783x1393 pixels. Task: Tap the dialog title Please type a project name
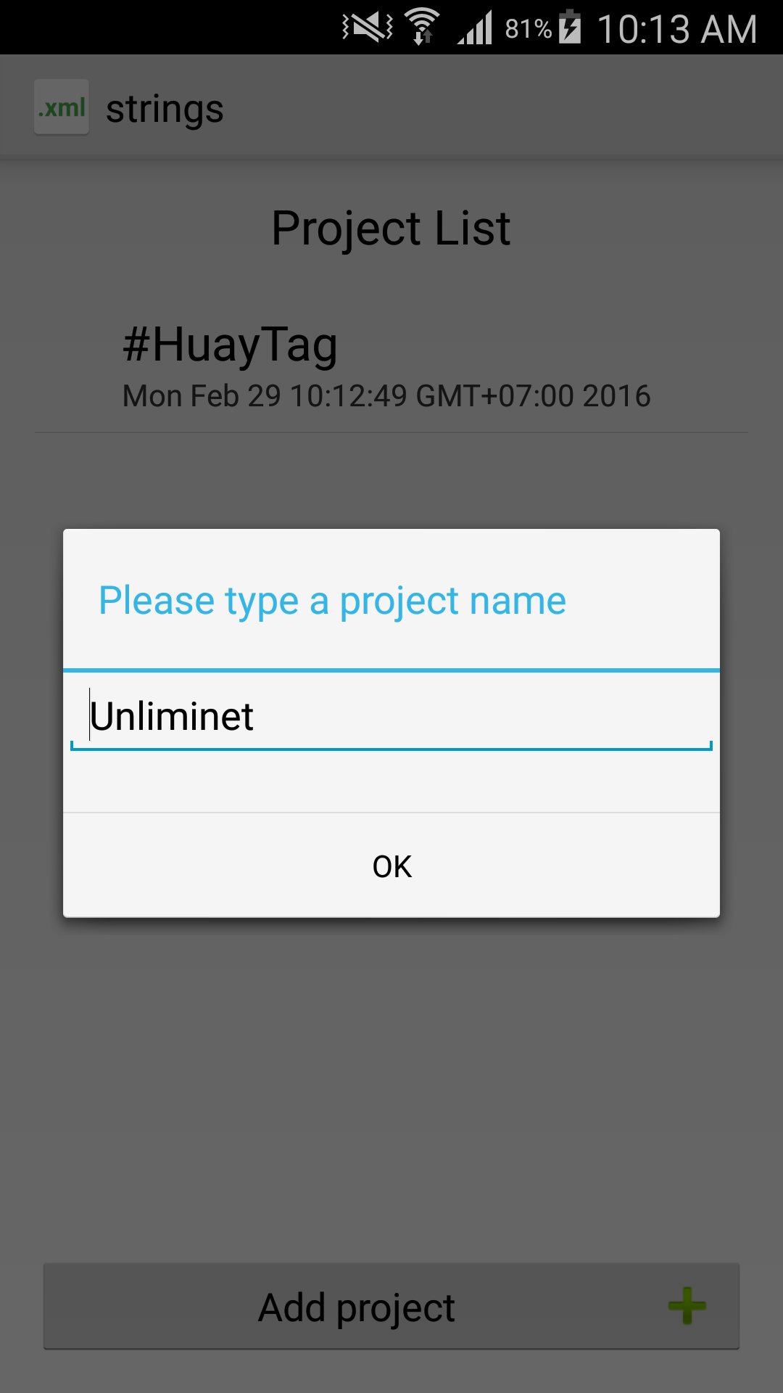(332, 601)
